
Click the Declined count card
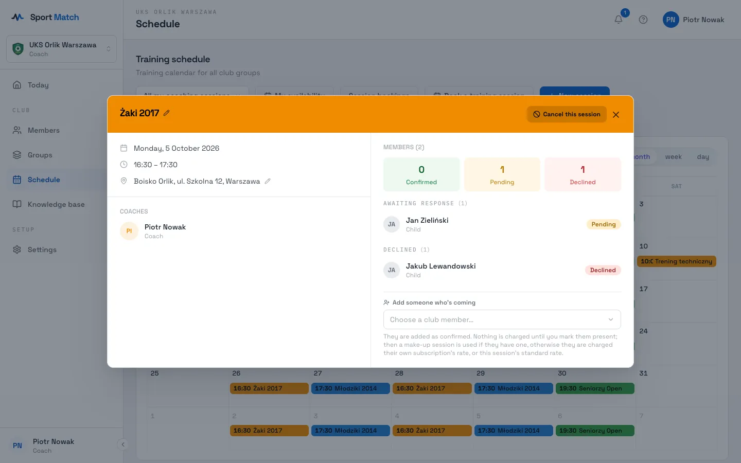[x=583, y=174]
